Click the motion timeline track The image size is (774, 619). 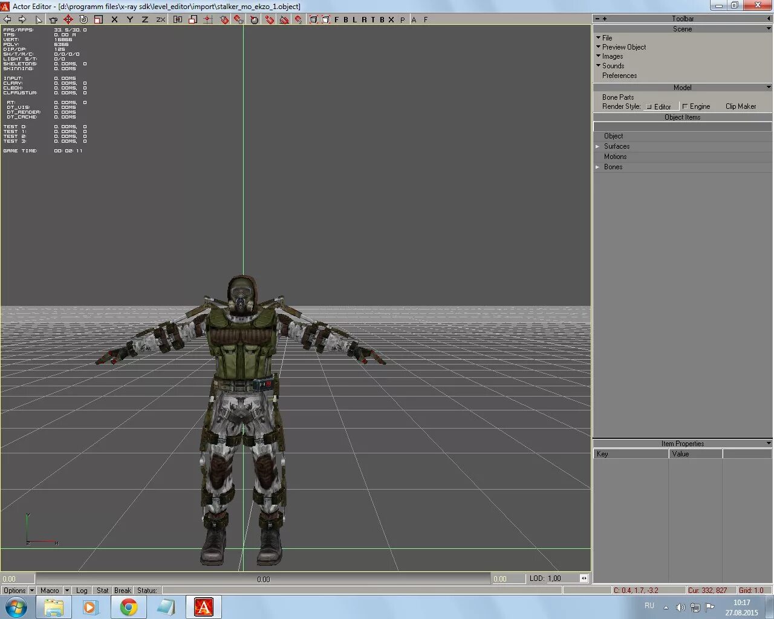pyautogui.click(x=263, y=578)
